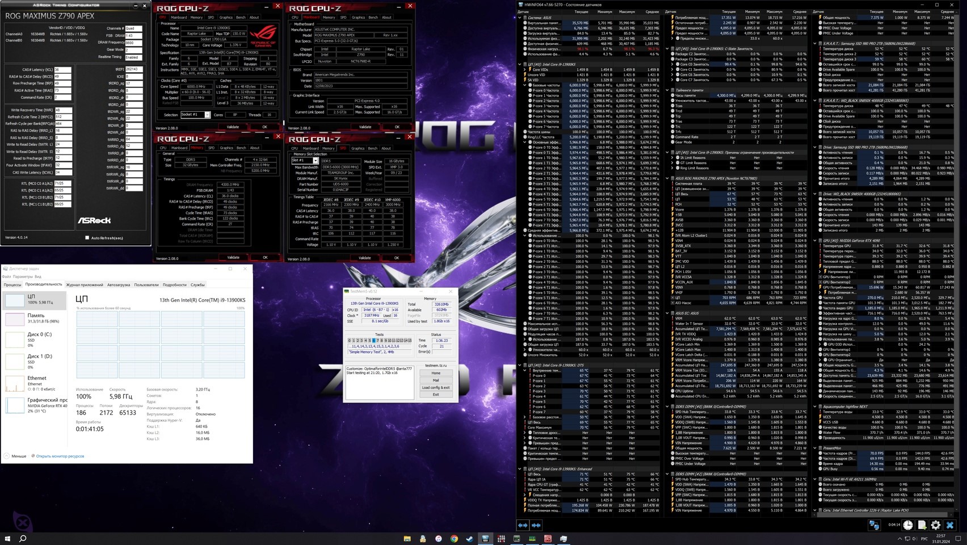Select NVIDIA GeForce GPU in Task Manager sidebar
967x545 pixels.
34,405
